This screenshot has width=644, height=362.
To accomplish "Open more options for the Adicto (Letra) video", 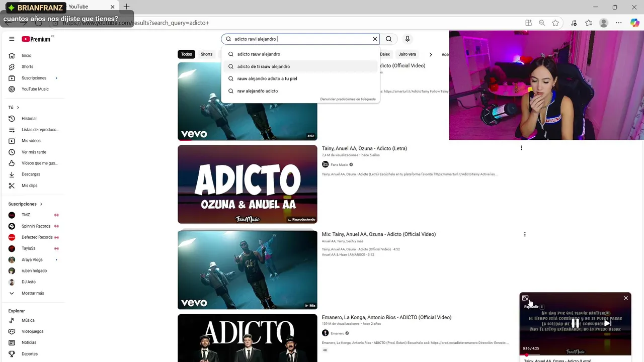I will tap(521, 148).
